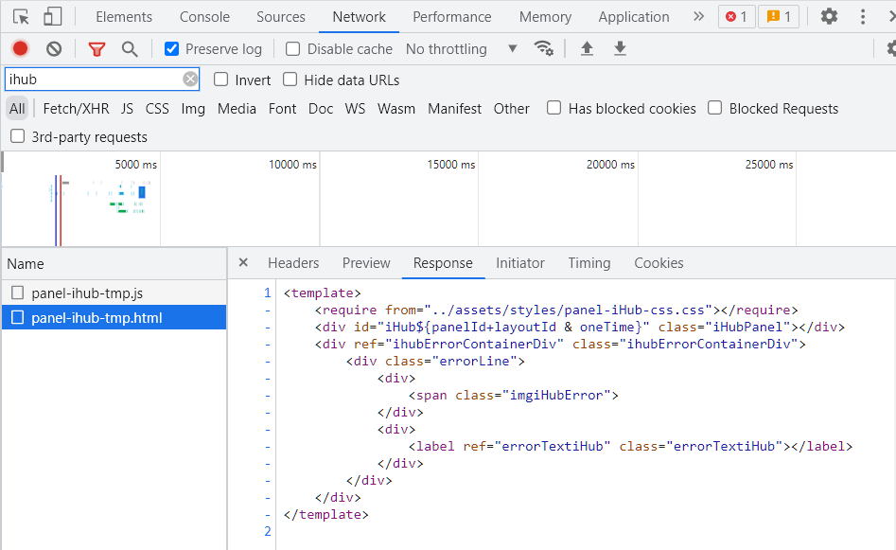896x550 pixels.
Task: Toggle the device toolbar icon
Action: click(x=53, y=16)
